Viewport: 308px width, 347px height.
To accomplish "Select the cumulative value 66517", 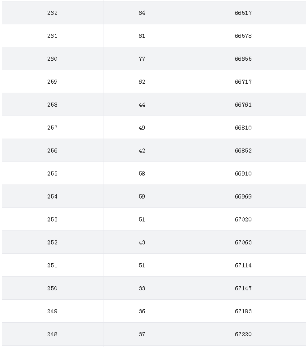I will (x=243, y=13).
